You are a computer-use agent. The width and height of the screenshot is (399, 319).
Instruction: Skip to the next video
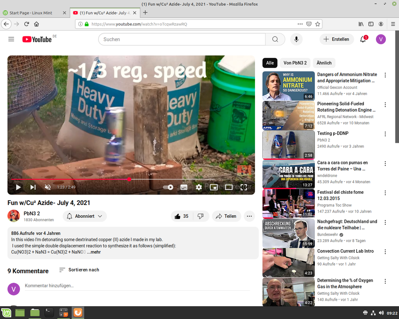tap(33, 187)
